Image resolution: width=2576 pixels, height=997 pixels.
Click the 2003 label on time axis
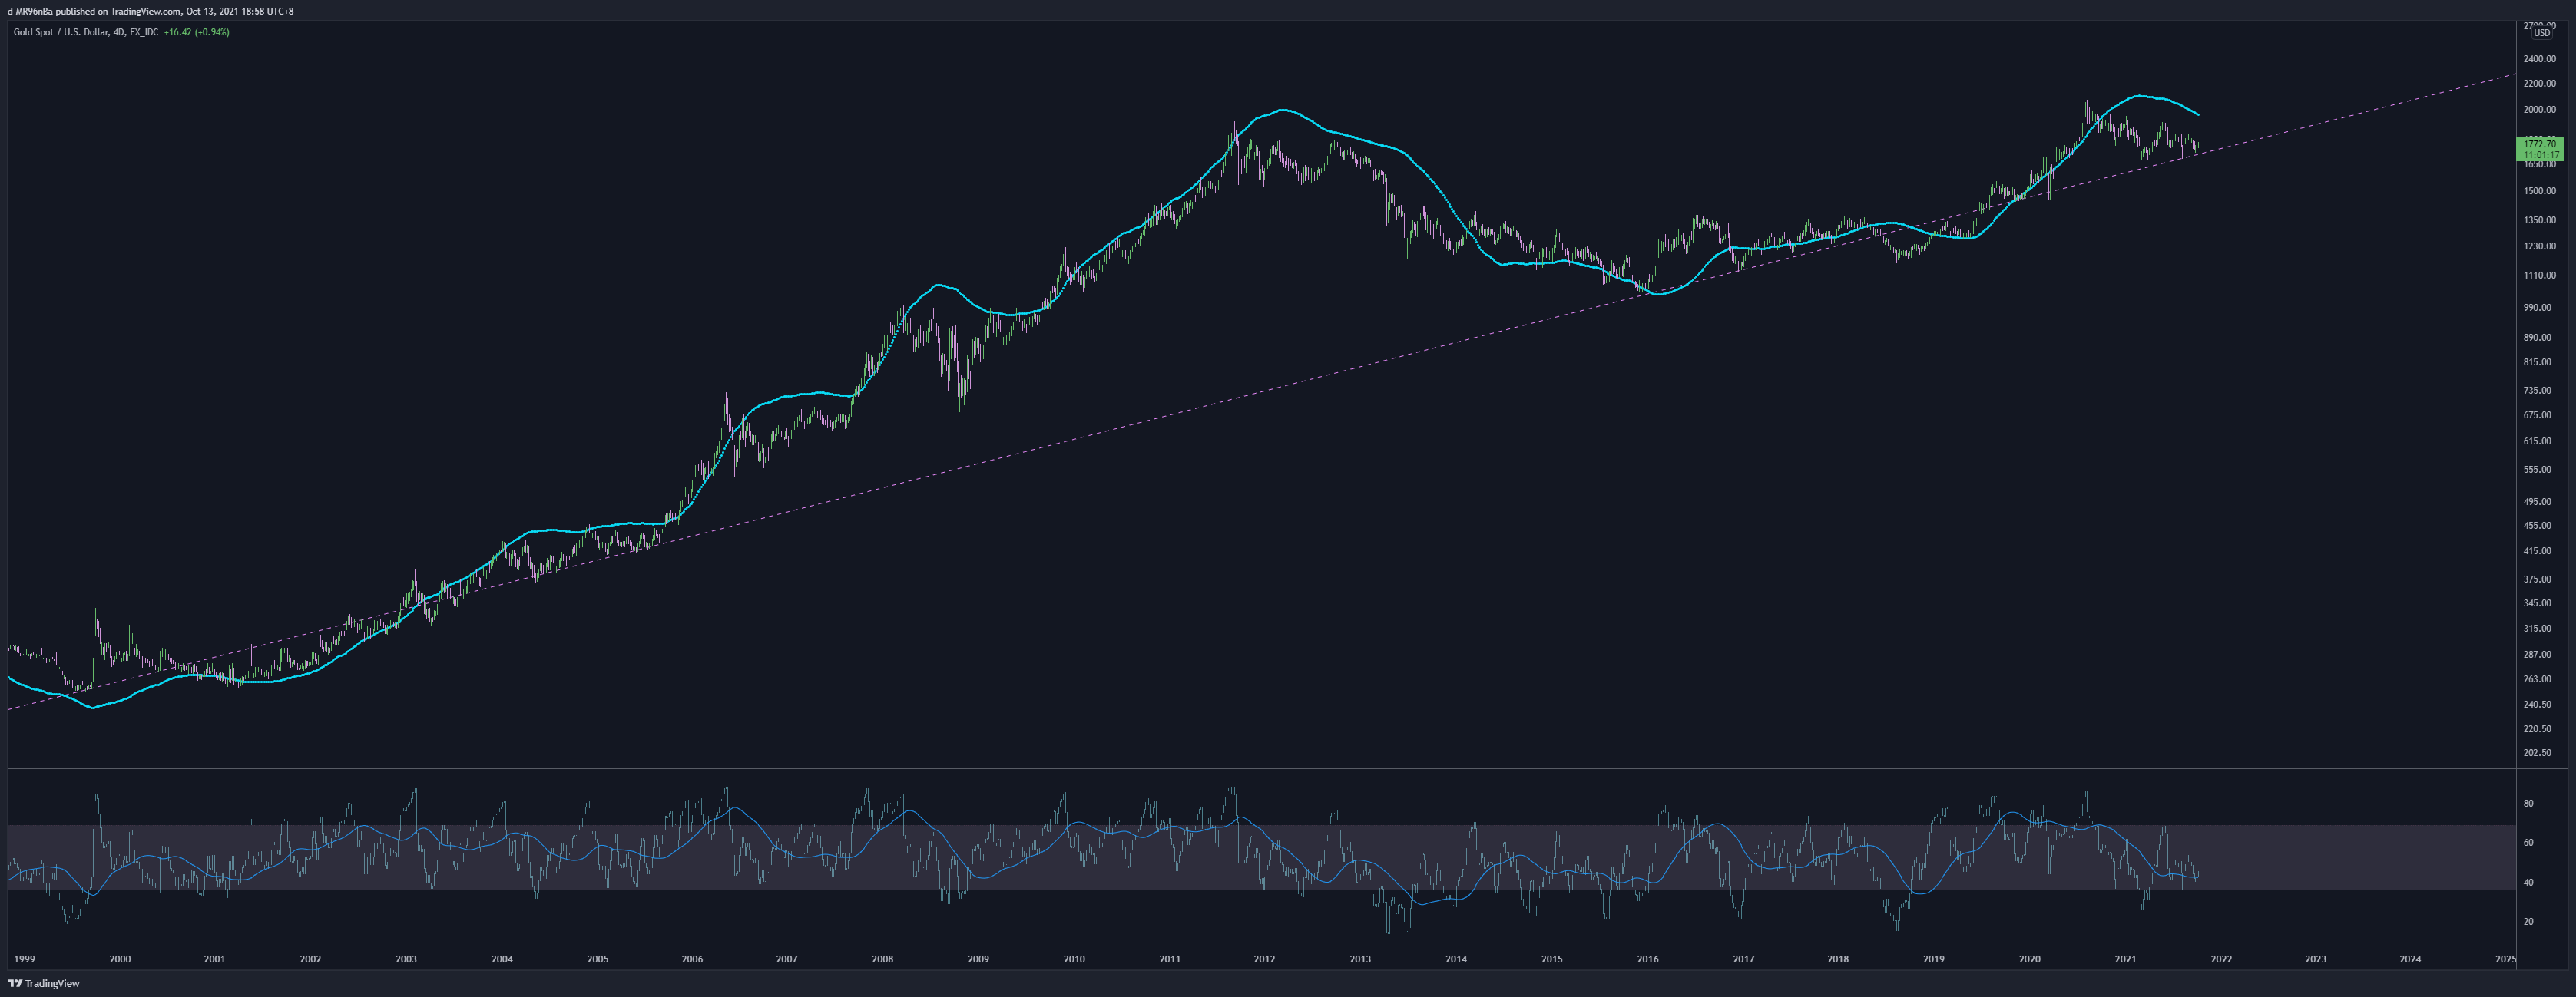point(406,960)
